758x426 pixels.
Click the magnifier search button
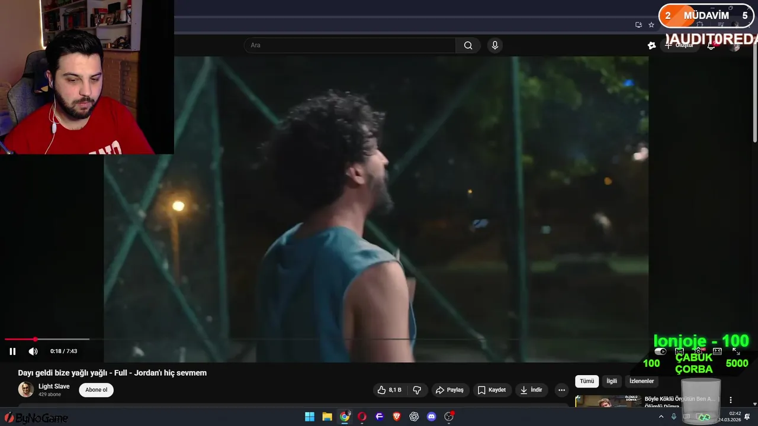tap(468, 45)
